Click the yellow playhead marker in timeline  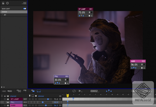tap(68, 96)
